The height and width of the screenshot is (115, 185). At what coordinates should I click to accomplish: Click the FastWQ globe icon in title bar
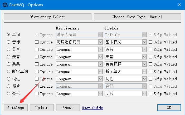coord(5,5)
